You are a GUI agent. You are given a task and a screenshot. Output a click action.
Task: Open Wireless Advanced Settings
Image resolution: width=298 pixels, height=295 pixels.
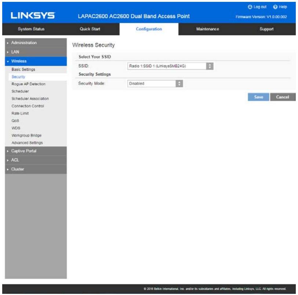point(27,143)
